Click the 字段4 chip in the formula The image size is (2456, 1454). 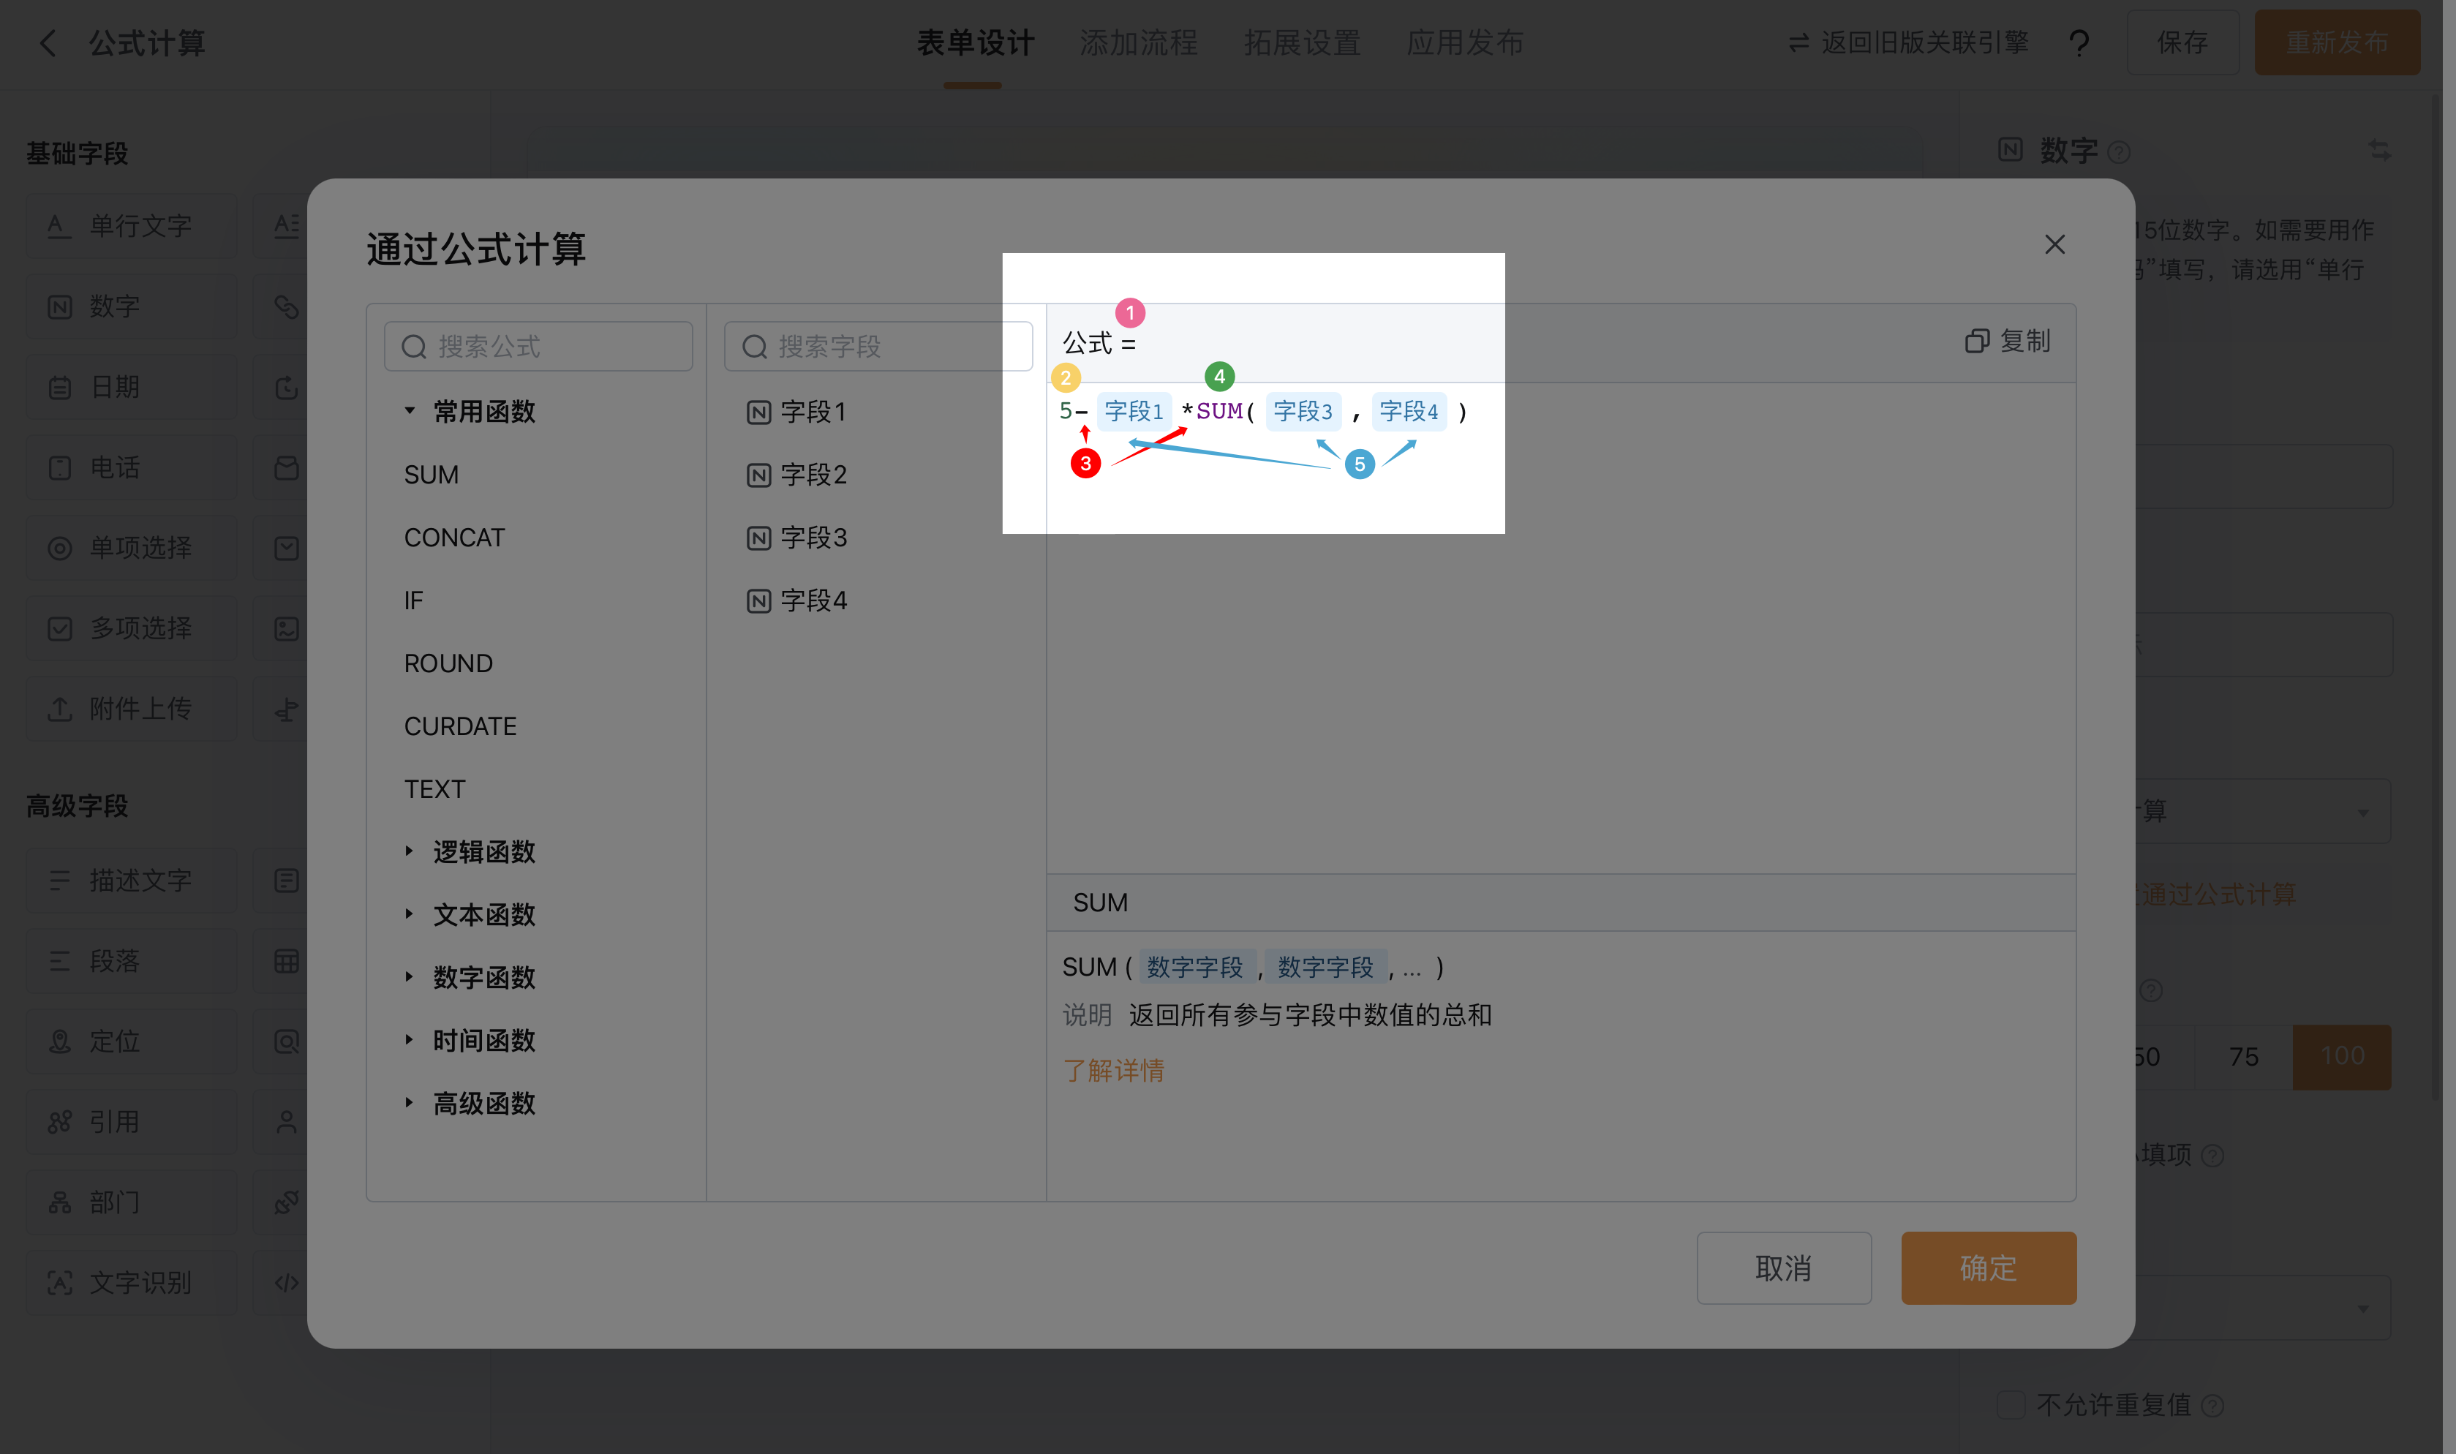click(x=1409, y=412)
